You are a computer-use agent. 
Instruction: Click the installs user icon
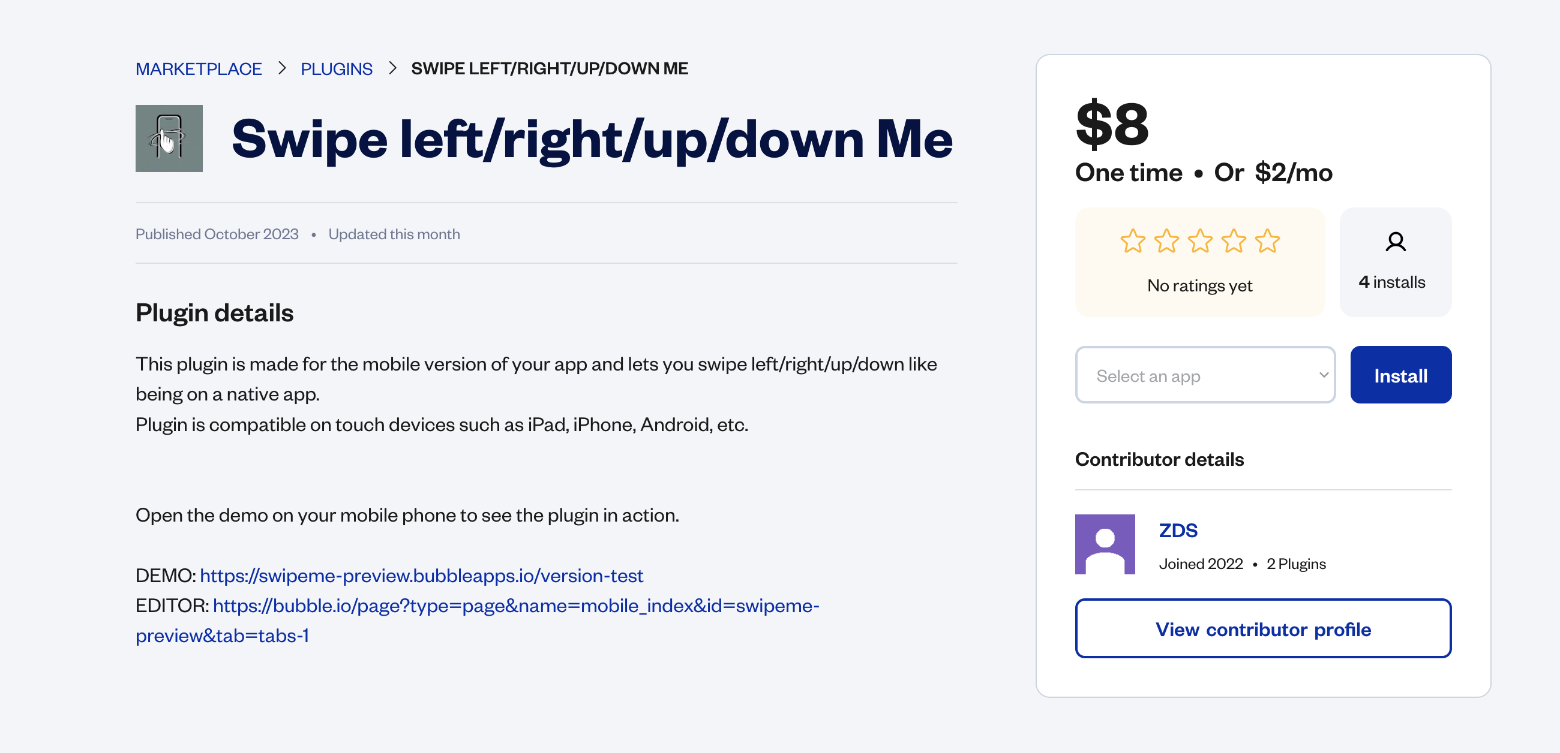pyautogui.click(x=1395, y=242)
